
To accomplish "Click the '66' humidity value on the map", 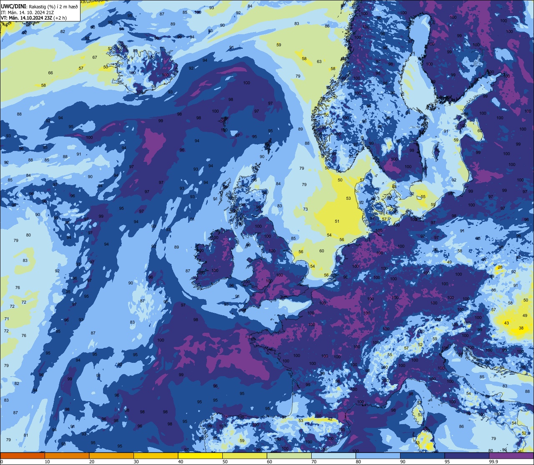I will 50,73.
